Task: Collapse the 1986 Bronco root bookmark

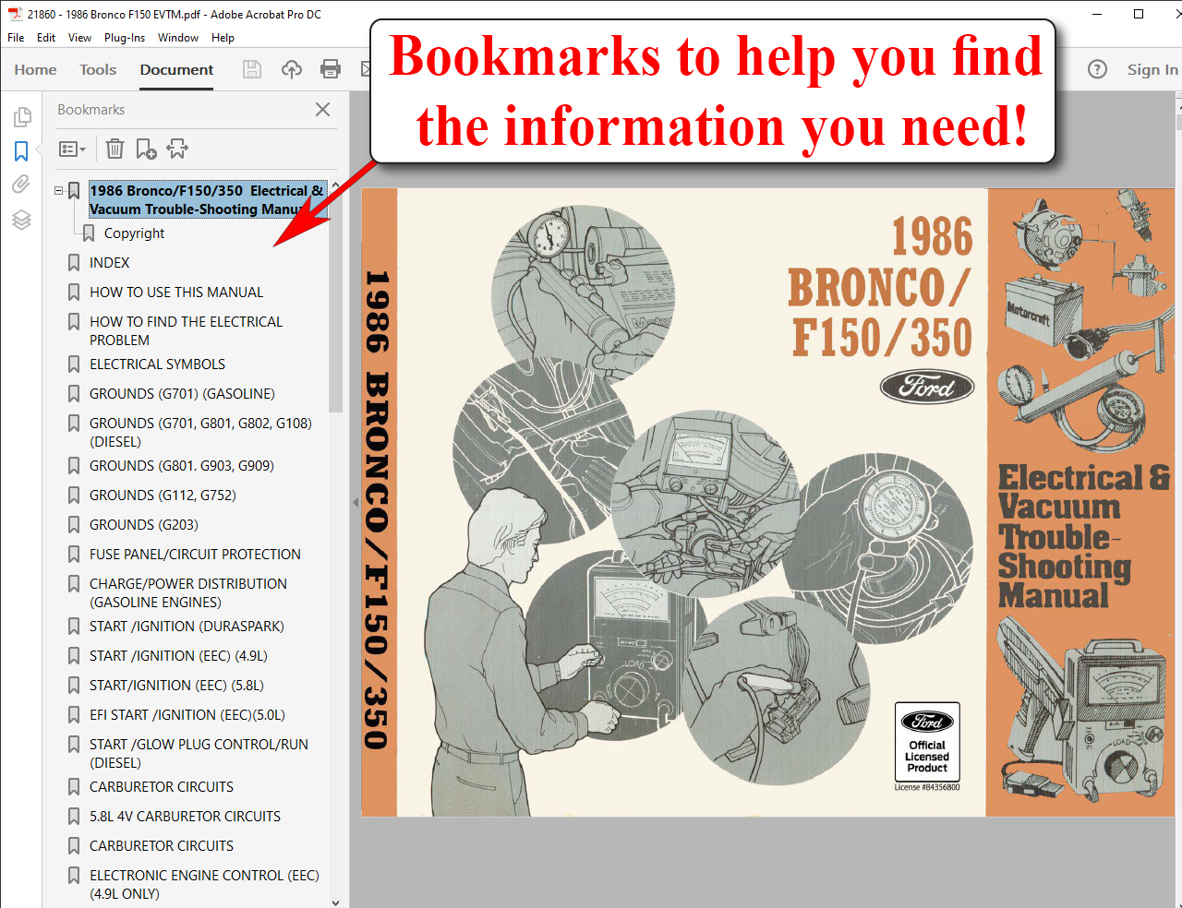Action: pyautogui.click(x=58, y=191)
